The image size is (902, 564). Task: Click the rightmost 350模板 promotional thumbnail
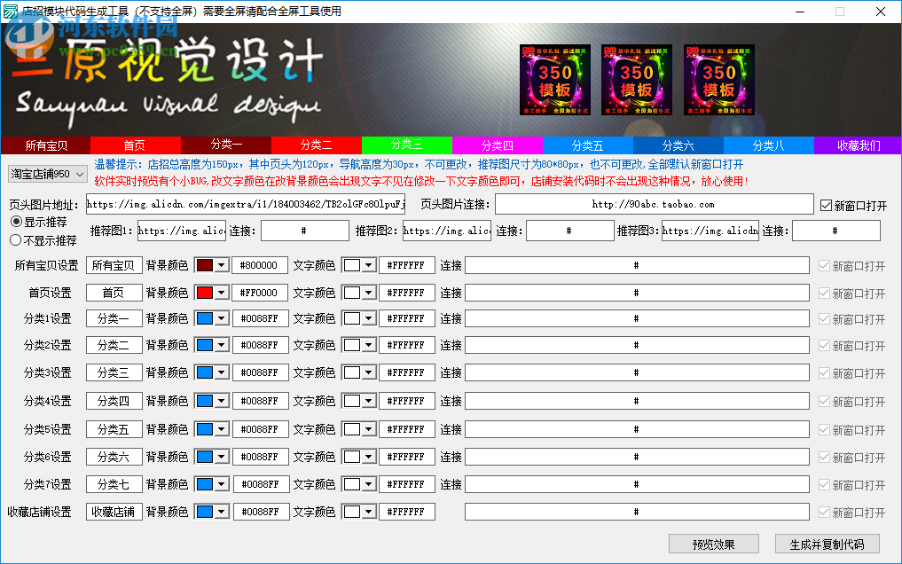[x=719, y=79]
